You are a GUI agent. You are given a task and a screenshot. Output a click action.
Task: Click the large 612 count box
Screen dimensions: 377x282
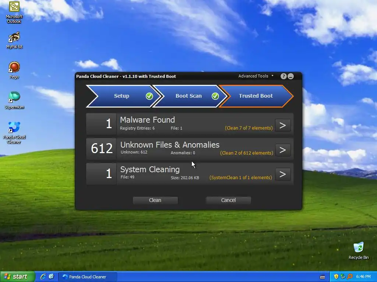tap(102, 149)
